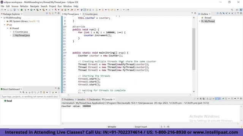Collapse the src folder node
This screenshot has height=136, width=243.
pyautogui.click(x=5, y=25)
